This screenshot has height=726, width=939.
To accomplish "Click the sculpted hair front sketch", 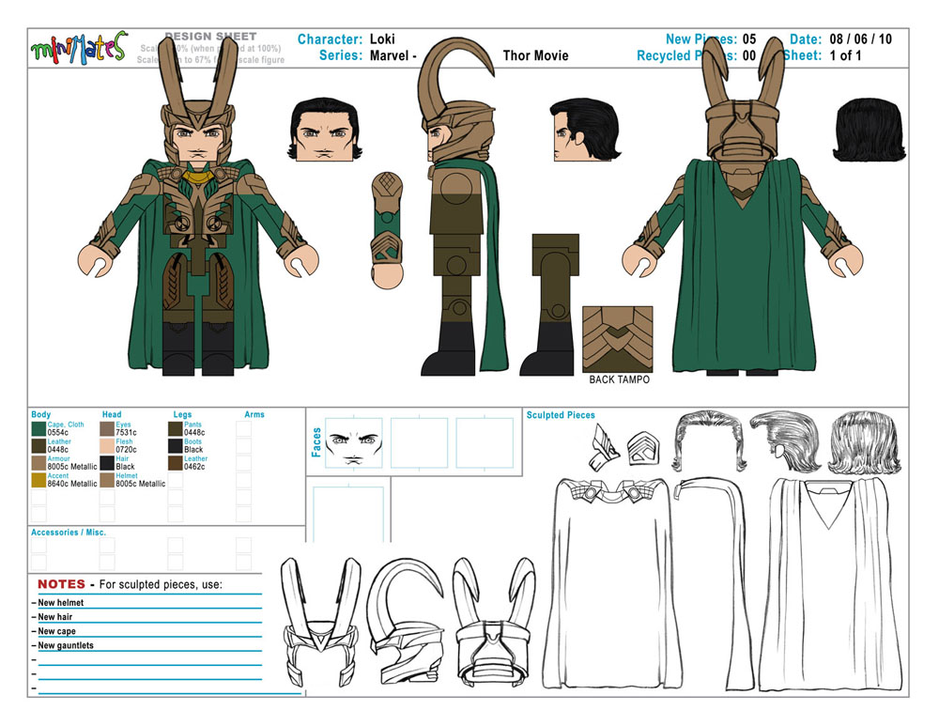I will [708, 440].
